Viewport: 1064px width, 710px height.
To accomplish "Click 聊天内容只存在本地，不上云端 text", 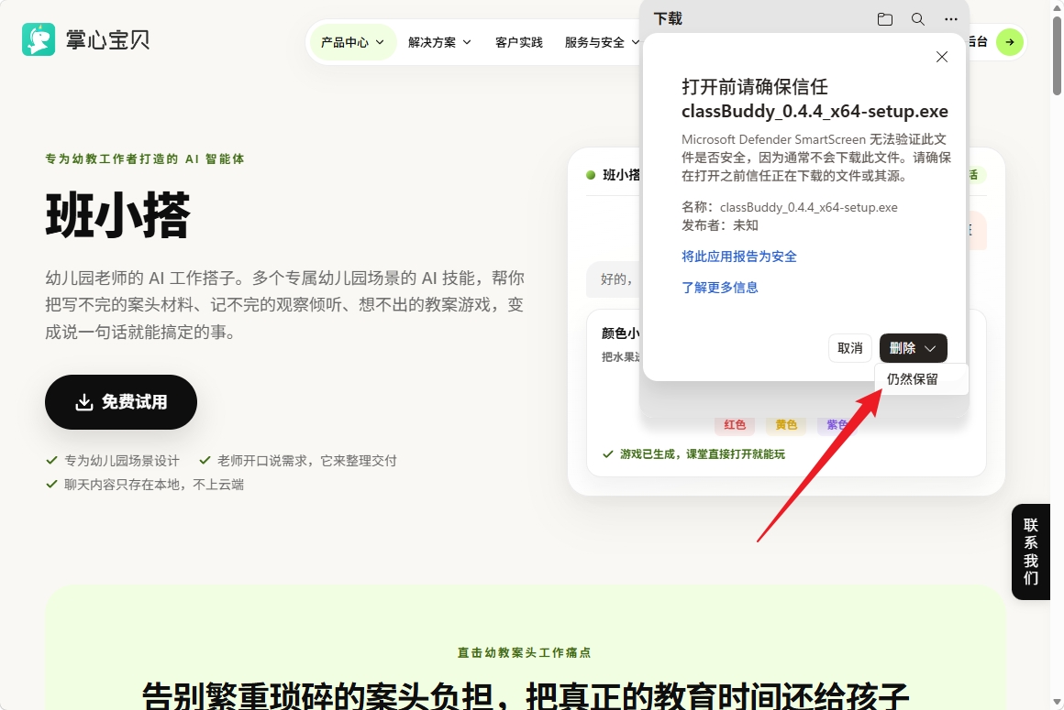I will pyautogui.click(x=154, y=485).
